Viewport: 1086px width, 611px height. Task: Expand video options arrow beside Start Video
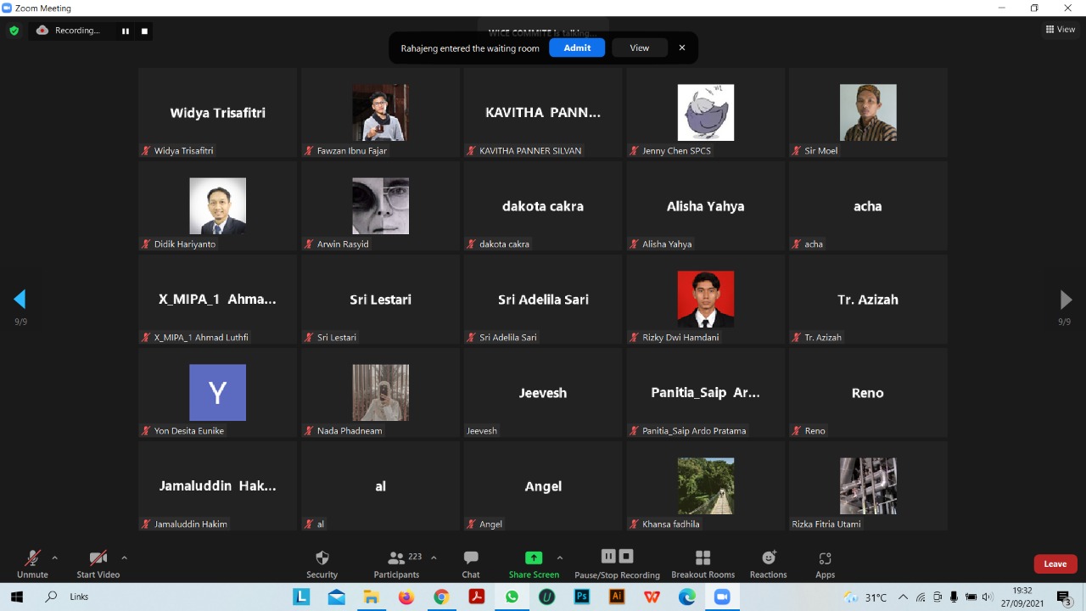coord(124,558)
